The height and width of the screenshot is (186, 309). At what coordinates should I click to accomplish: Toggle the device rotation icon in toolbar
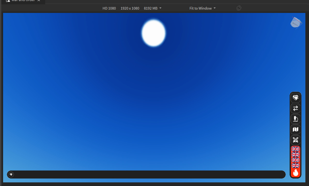239,8
